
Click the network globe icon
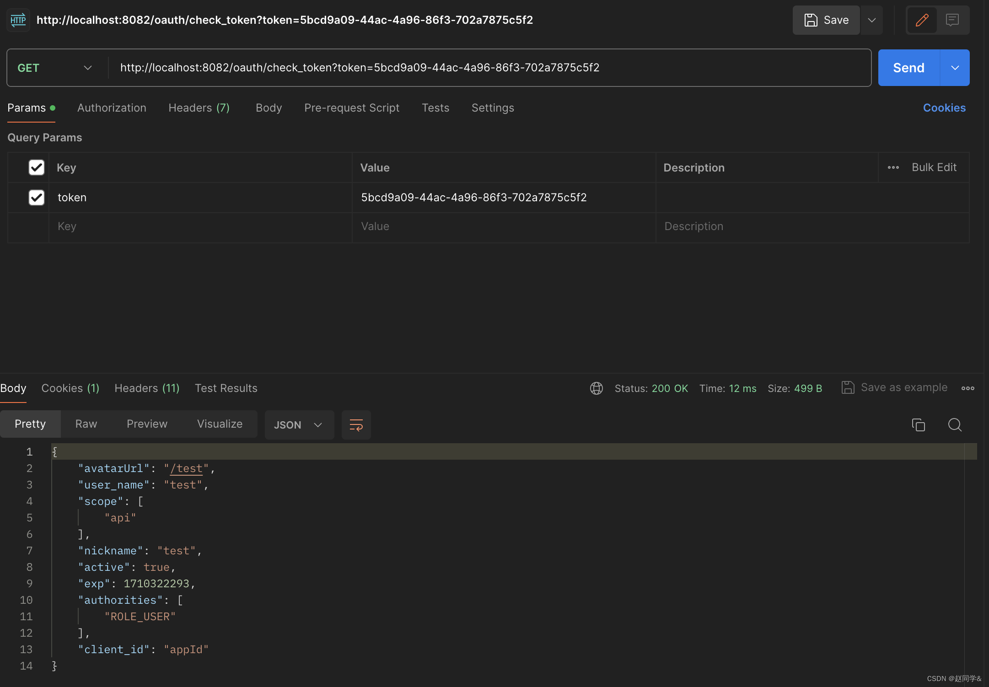pos(596,388)
